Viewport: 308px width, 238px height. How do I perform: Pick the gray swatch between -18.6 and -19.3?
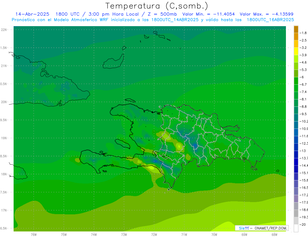coord(296,213)
